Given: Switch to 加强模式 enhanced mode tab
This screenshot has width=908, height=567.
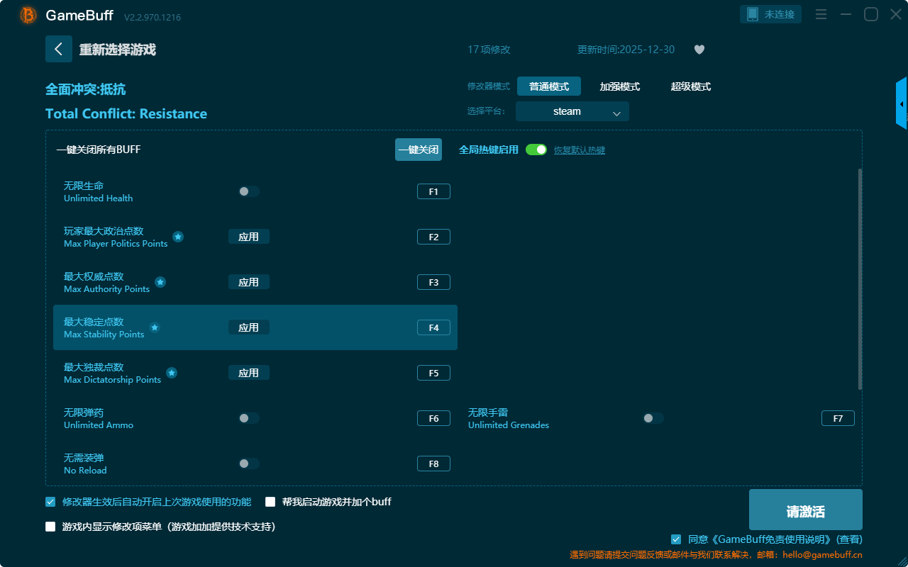Looking at the screenshot, I should pyautogui.click(x=619, y=86).
